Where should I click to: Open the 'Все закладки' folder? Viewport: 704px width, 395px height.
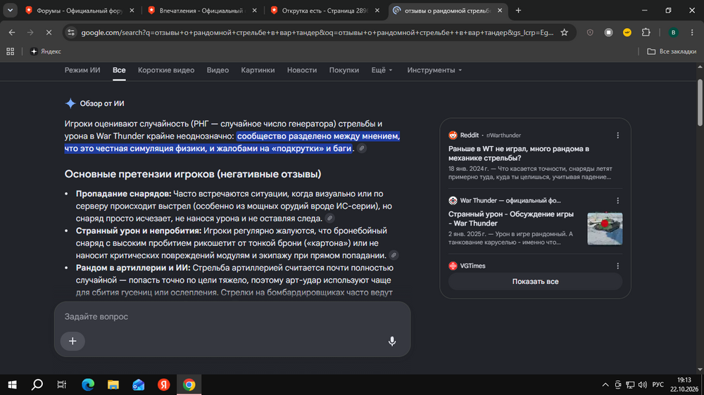pos(672,51)
